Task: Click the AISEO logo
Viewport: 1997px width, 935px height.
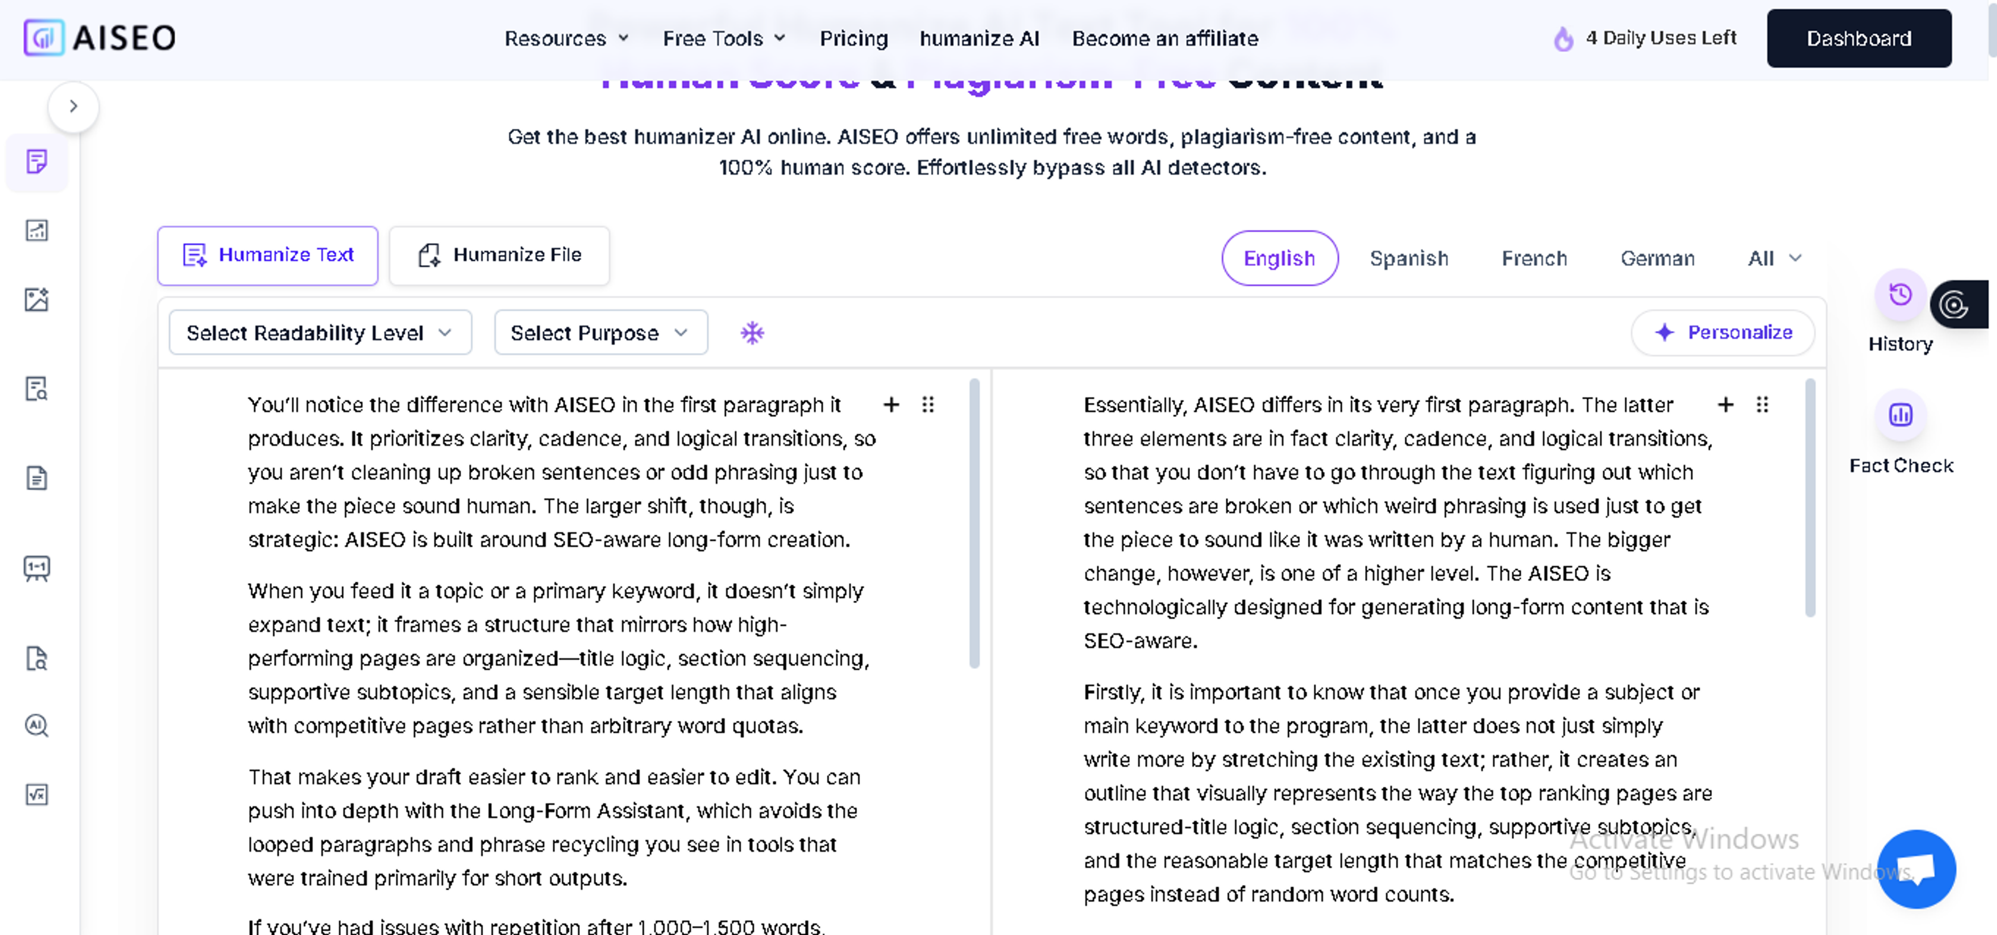Action: (x=100, y=37)
